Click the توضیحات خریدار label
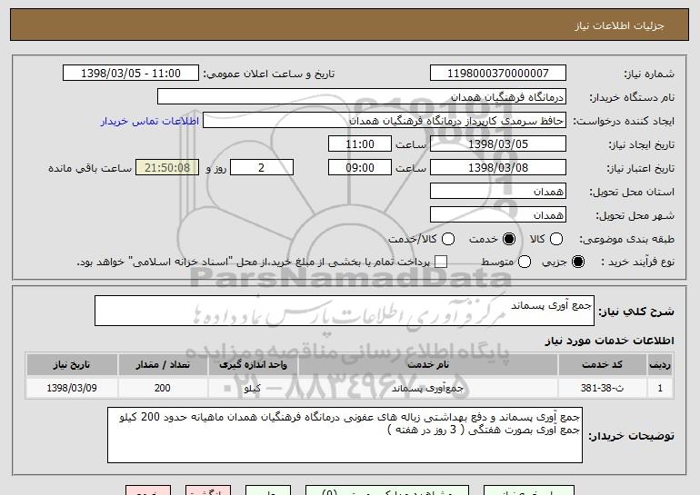The height and width of the screenshot is (495, 700). coord(631,436)
